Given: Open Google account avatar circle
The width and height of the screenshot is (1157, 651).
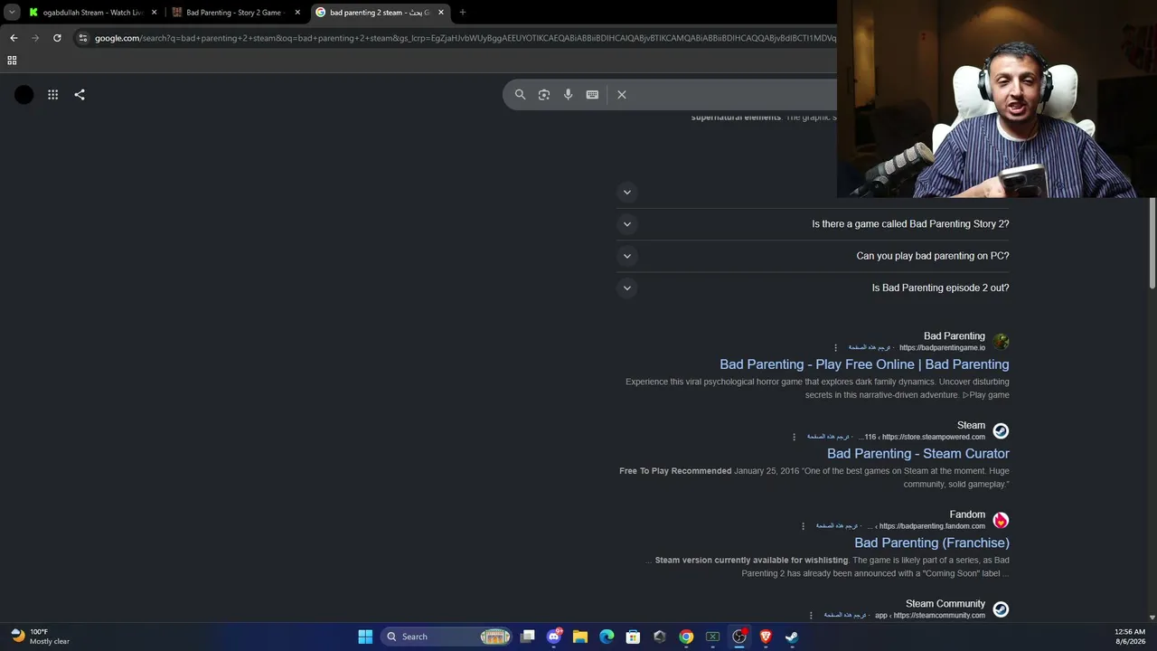Looking at the screenshot, I should coord(24,95).
